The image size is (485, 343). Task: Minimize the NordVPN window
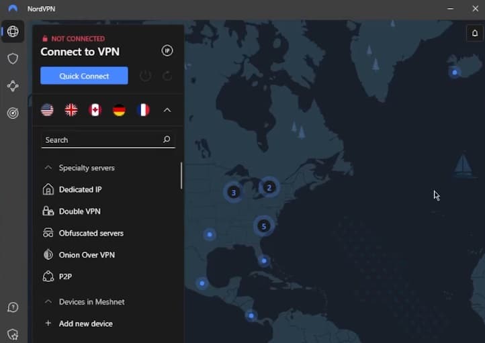pos(450,9)
